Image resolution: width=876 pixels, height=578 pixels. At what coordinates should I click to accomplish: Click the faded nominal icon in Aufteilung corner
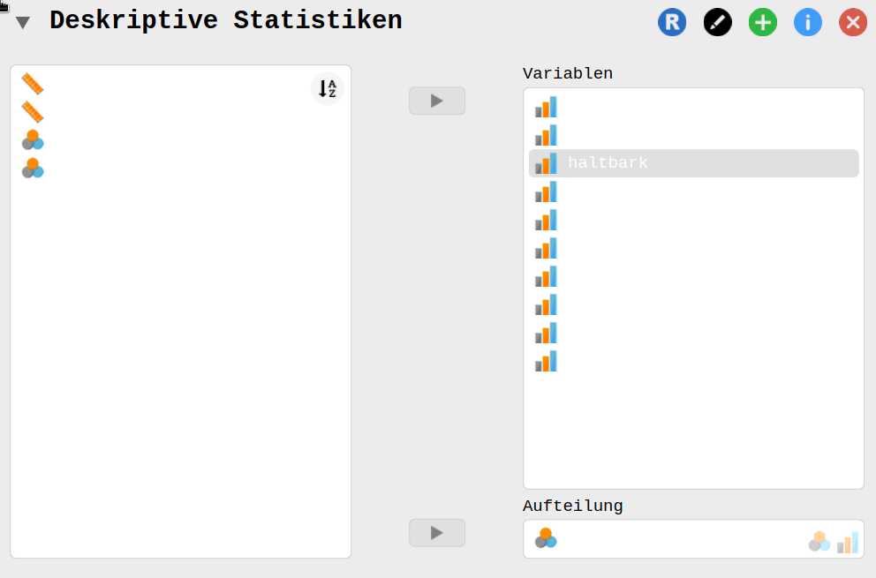click(x=819, y=539)
